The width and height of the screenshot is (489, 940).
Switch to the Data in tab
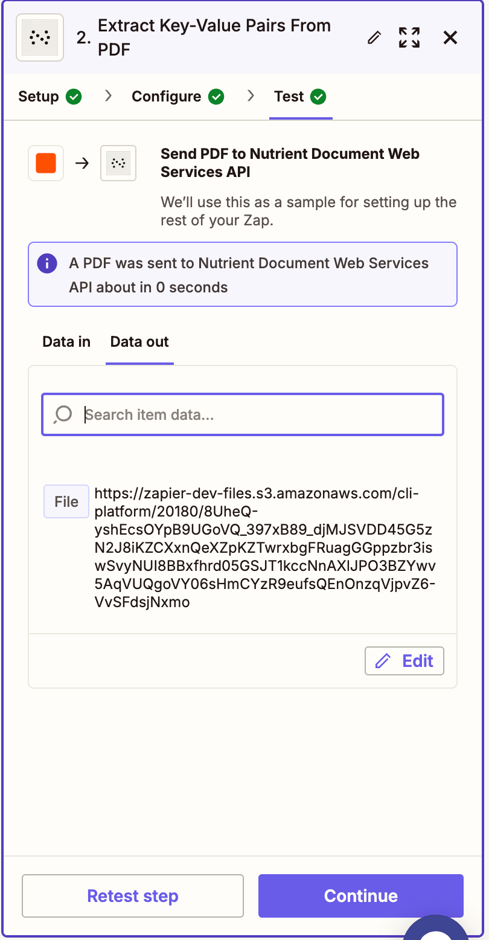[66, 341]
